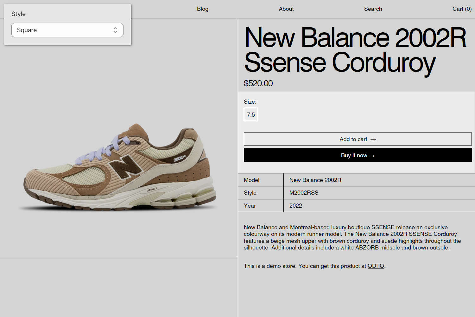Click the M2002RSS style code
The image size is (475, 317).
[304, 192]
